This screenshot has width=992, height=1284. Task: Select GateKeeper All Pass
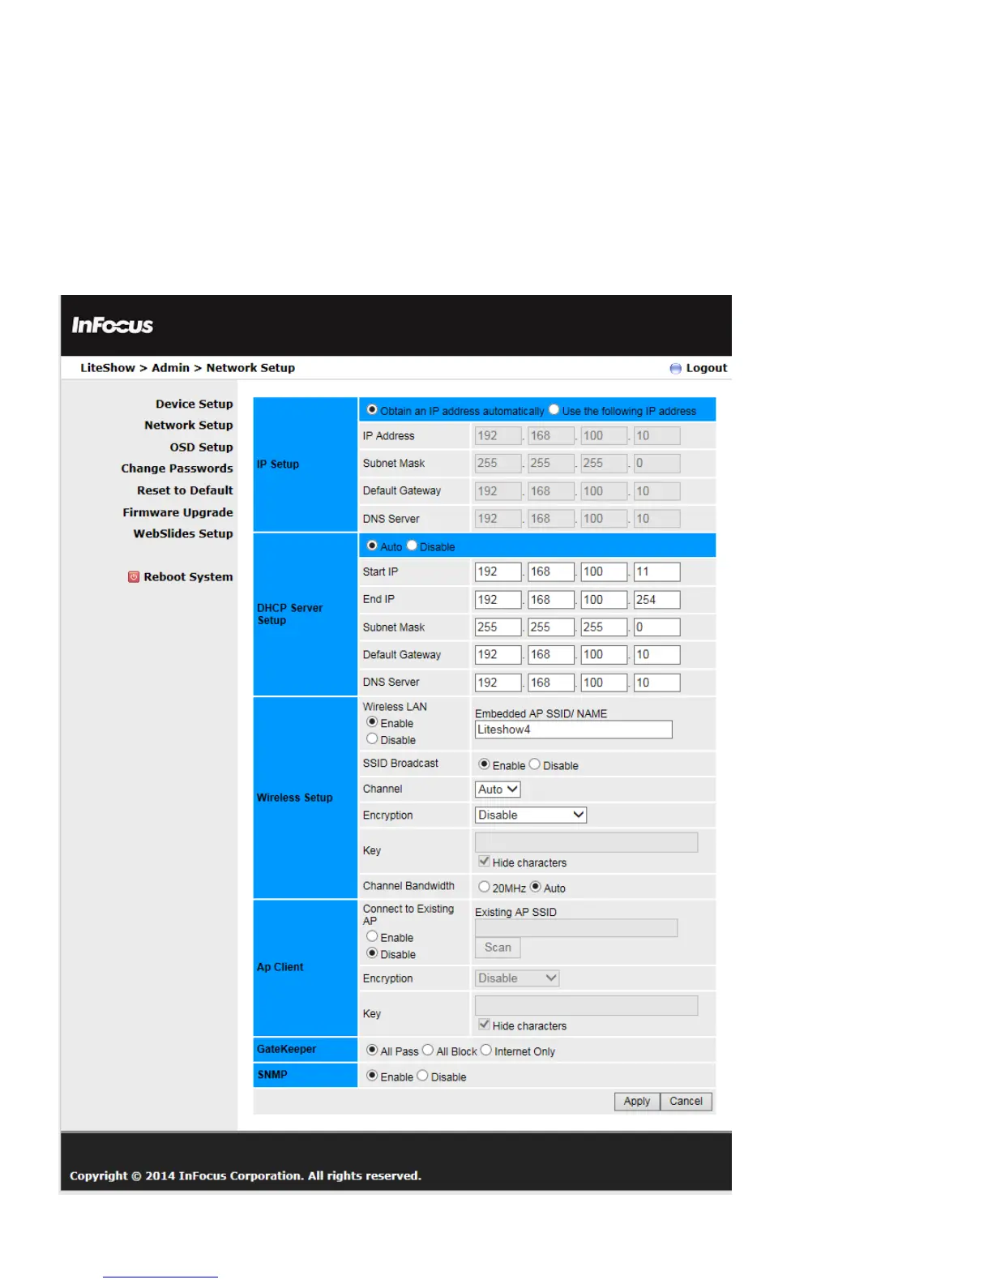pyautogui.click(x=372, y=1051)
